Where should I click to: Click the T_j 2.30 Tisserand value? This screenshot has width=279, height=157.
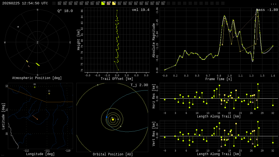[x=139, y=85]
